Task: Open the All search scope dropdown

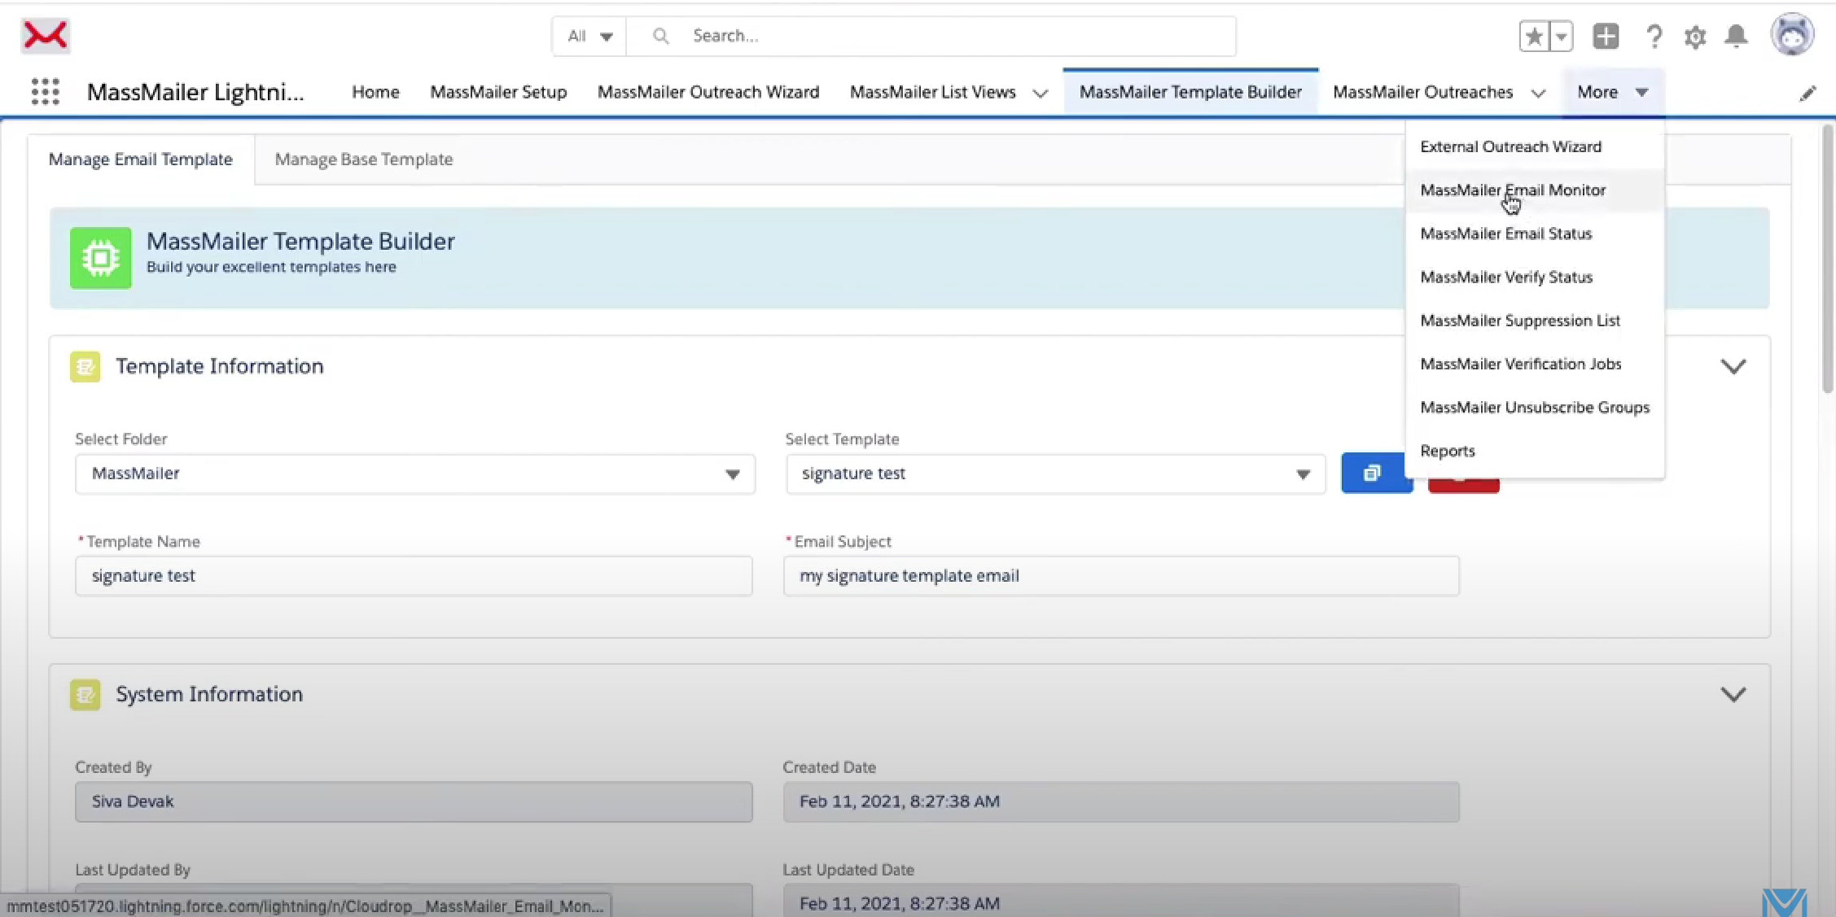Action: click(x=589, y=36)
